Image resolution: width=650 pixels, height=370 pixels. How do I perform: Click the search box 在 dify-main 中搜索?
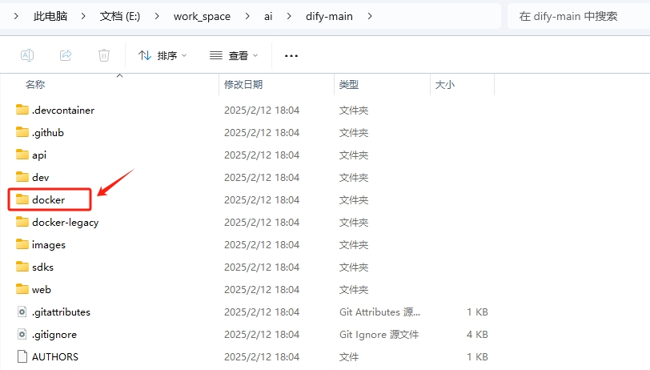578,16
